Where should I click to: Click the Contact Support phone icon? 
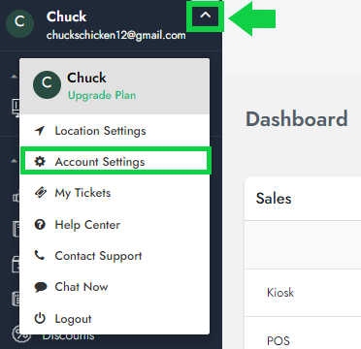[x=40, y=256]
